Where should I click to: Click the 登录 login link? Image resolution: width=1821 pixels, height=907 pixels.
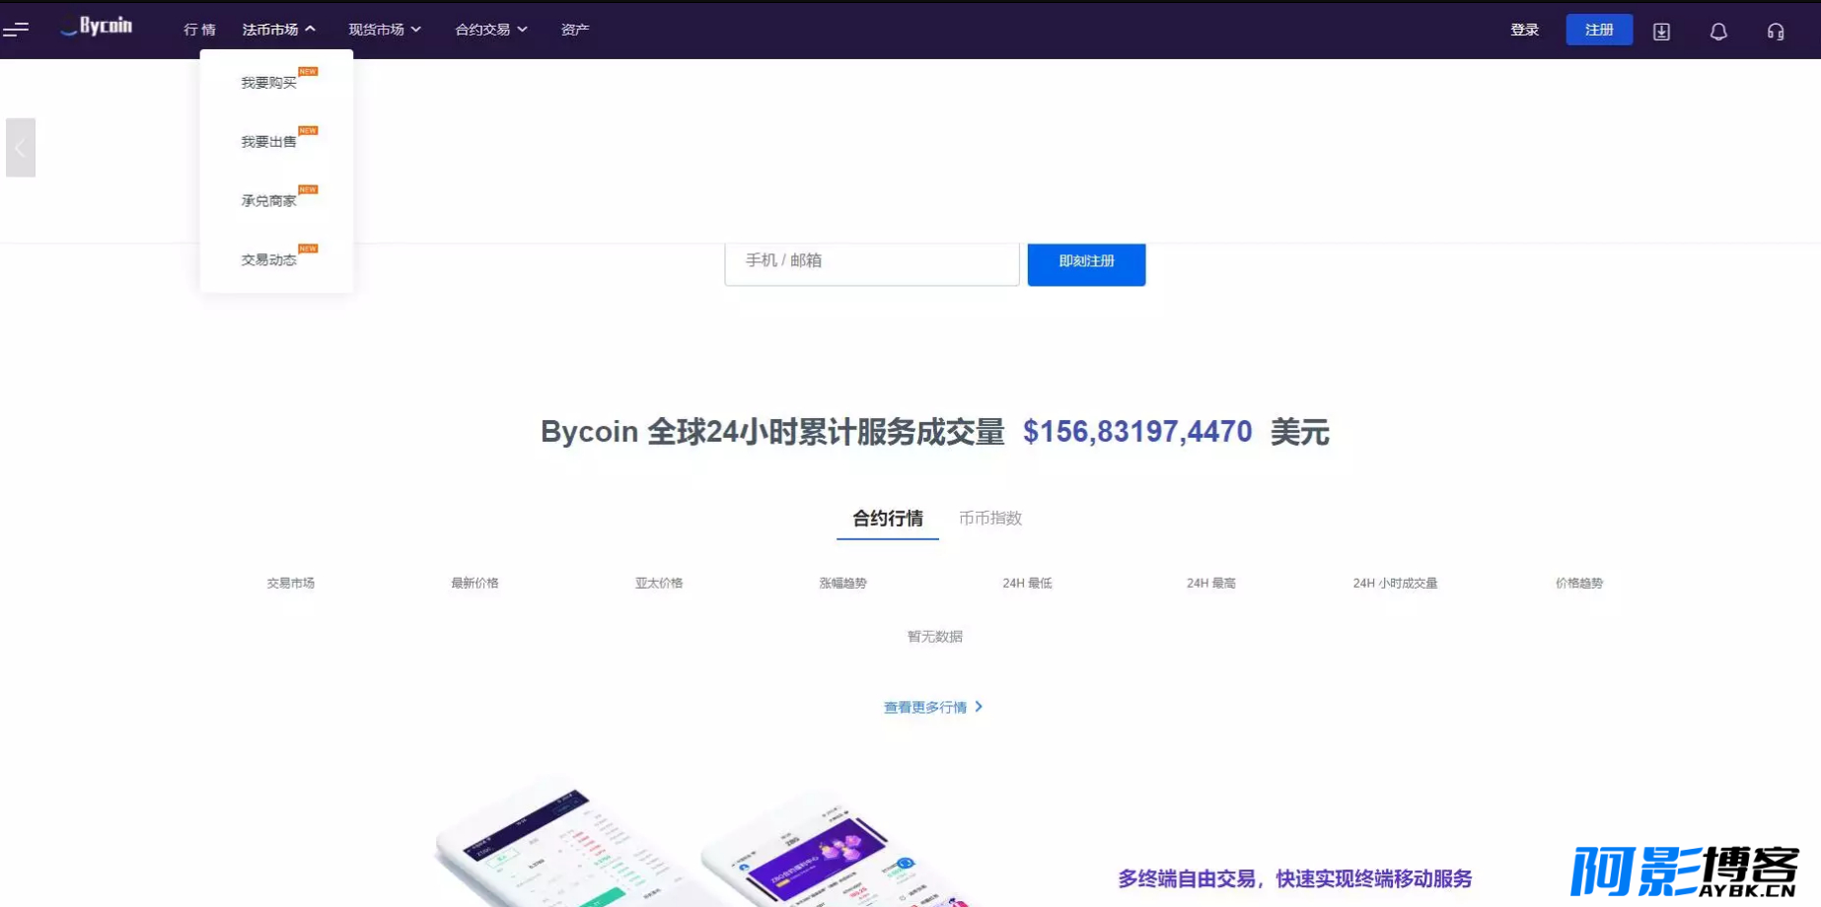point(1525,30)
